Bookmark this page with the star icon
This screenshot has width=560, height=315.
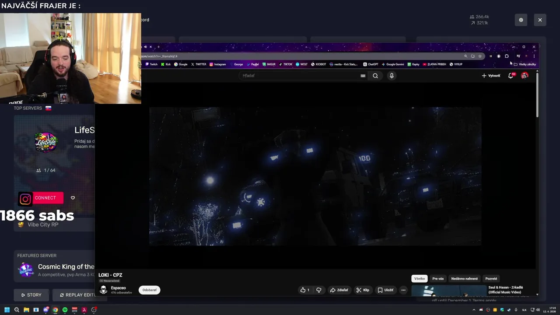[x=480, y=56]
